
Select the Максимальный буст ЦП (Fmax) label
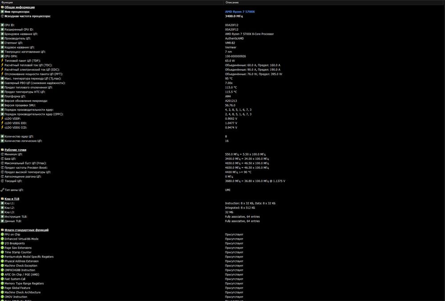[x=25, y=163]
